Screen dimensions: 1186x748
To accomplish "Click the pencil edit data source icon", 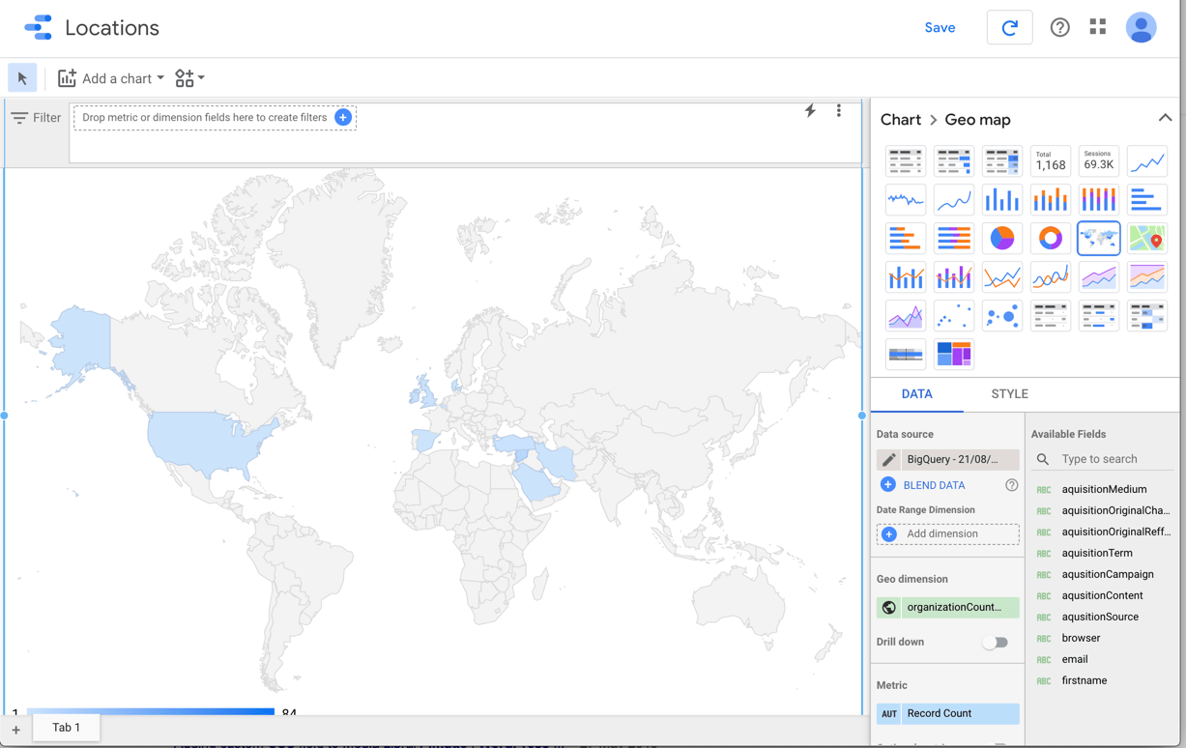I will tap(888, 459).
